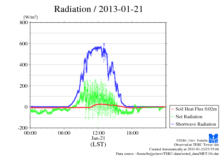The width and height of the screenshot is (224, 158).
Task: Click the y-axis value '600'
Action: [24, 44]
